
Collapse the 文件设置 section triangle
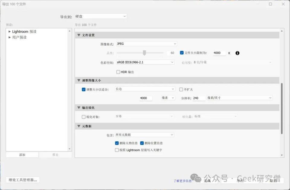[79, 35]
